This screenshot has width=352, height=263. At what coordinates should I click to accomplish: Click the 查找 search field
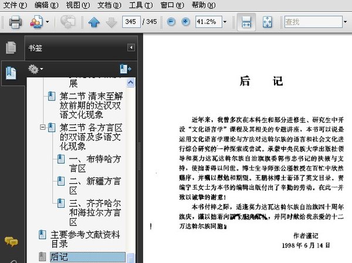coord(313,22)
